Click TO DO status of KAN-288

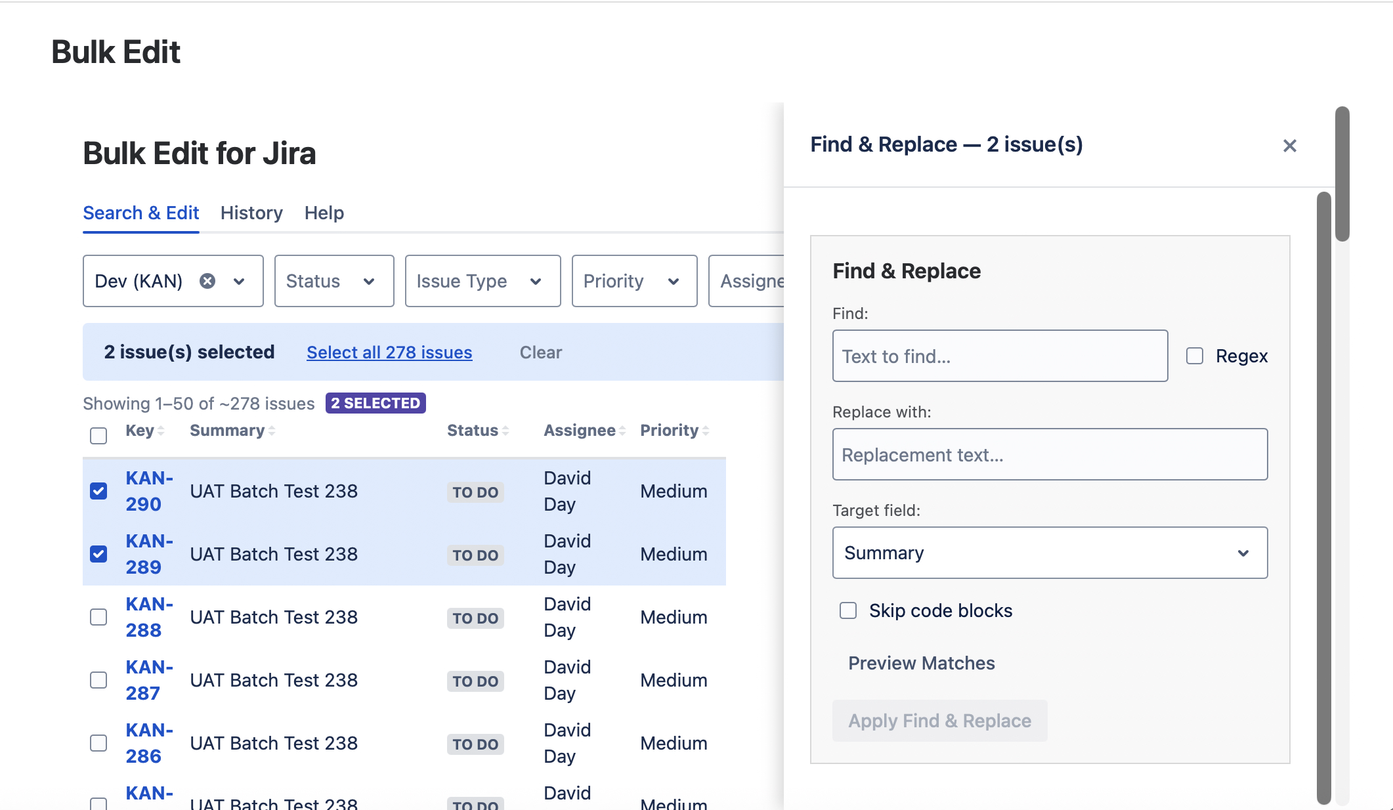tap(475, 618)
